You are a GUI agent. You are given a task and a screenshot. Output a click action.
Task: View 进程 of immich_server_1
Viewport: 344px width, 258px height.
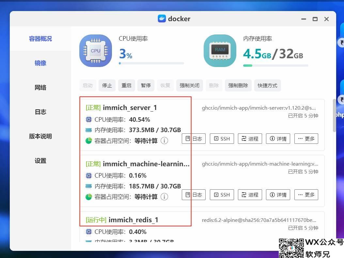coord(250,139)
